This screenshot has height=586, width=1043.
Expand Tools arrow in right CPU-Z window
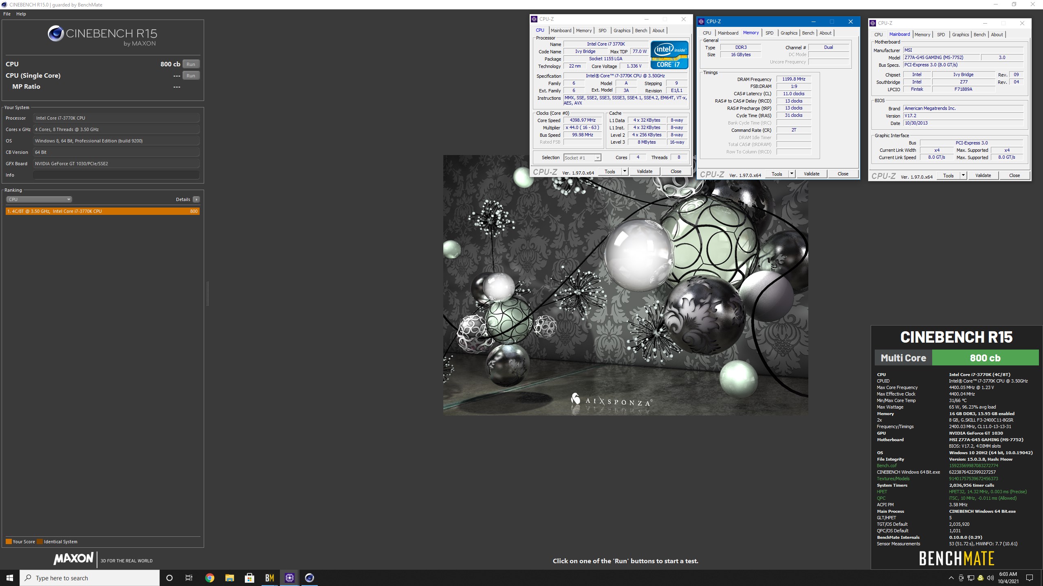tap(963, 175)
